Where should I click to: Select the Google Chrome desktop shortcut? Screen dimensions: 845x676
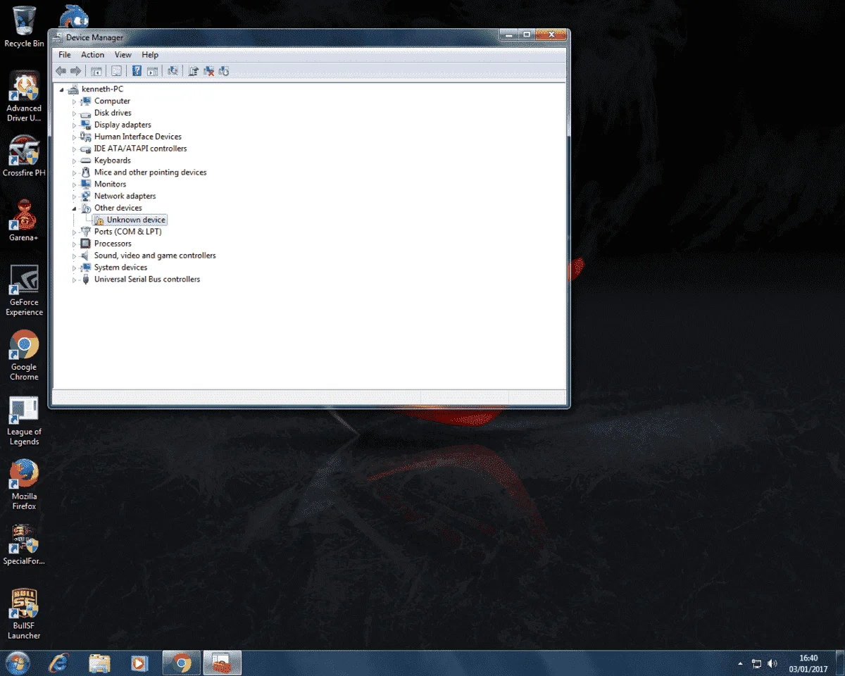(24, 356)
